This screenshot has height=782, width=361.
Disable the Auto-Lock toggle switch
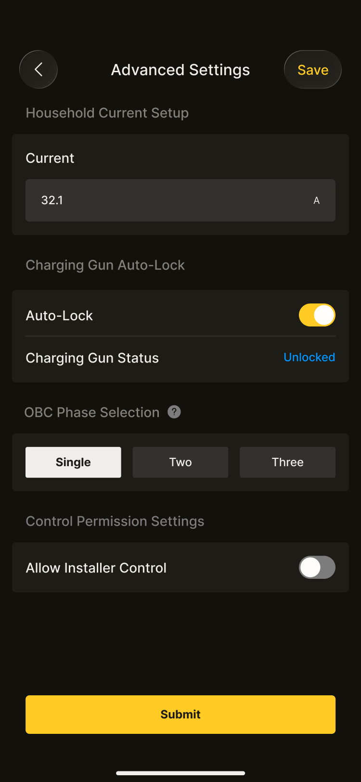coord(317,315)
